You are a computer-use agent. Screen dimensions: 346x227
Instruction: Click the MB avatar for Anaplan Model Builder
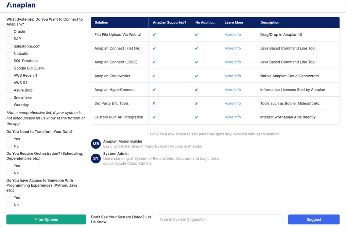96,144
